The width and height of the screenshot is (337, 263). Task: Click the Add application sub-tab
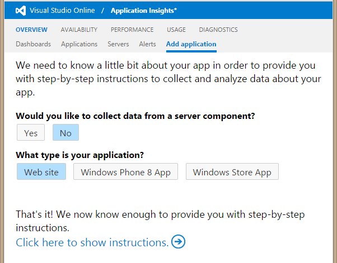(x=191, y=44)
